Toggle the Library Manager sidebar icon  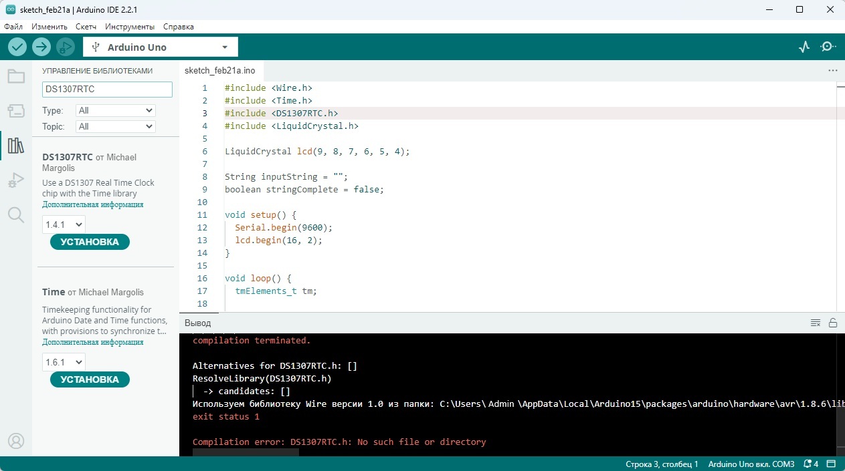click(x=16, y=146)
